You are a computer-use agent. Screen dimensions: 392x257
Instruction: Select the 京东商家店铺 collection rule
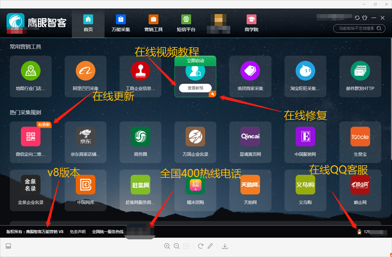coord(86,142)
